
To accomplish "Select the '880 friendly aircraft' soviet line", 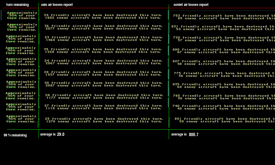I will point(224,50).
